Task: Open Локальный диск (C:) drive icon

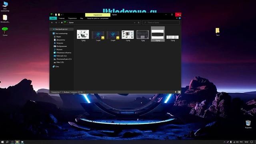Action: pos(55,59)
